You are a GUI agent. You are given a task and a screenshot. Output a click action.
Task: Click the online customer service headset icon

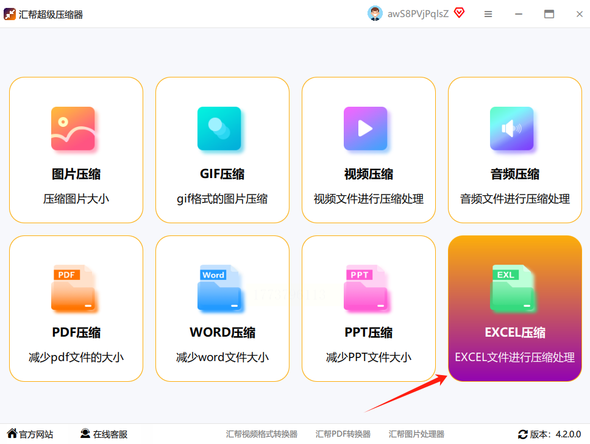(85, 434)
